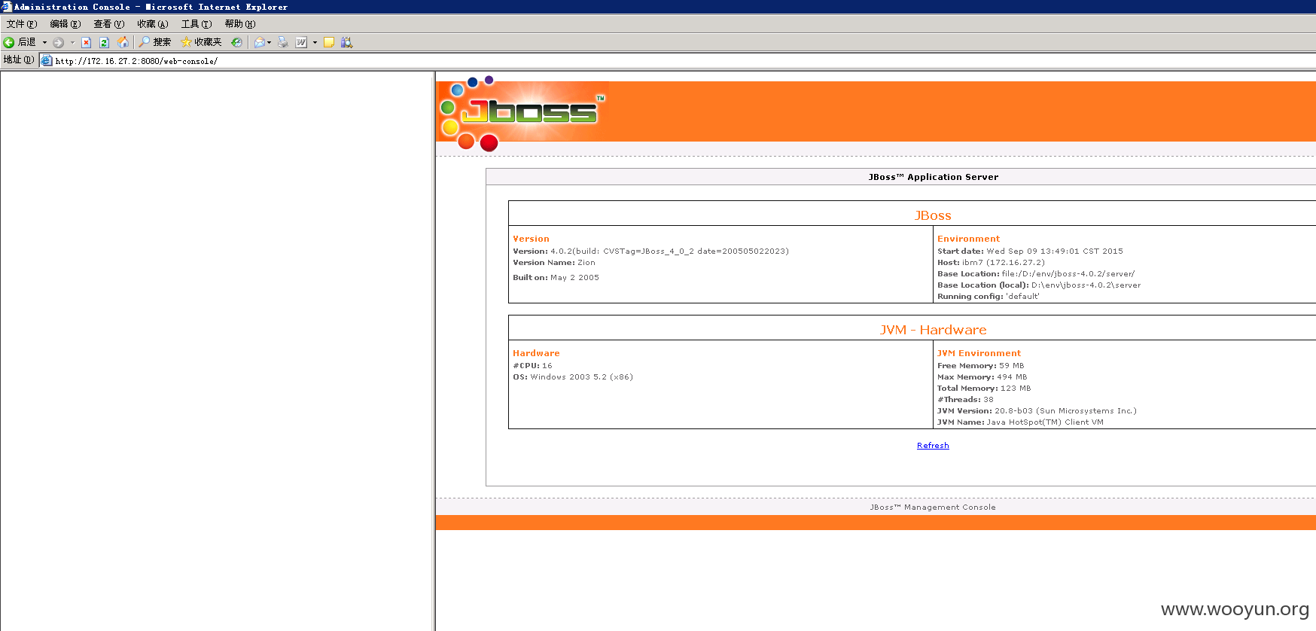Viewport: 1316px width, 631px height.
Task: Open the 文件(F) File menu
Action: 22,24
